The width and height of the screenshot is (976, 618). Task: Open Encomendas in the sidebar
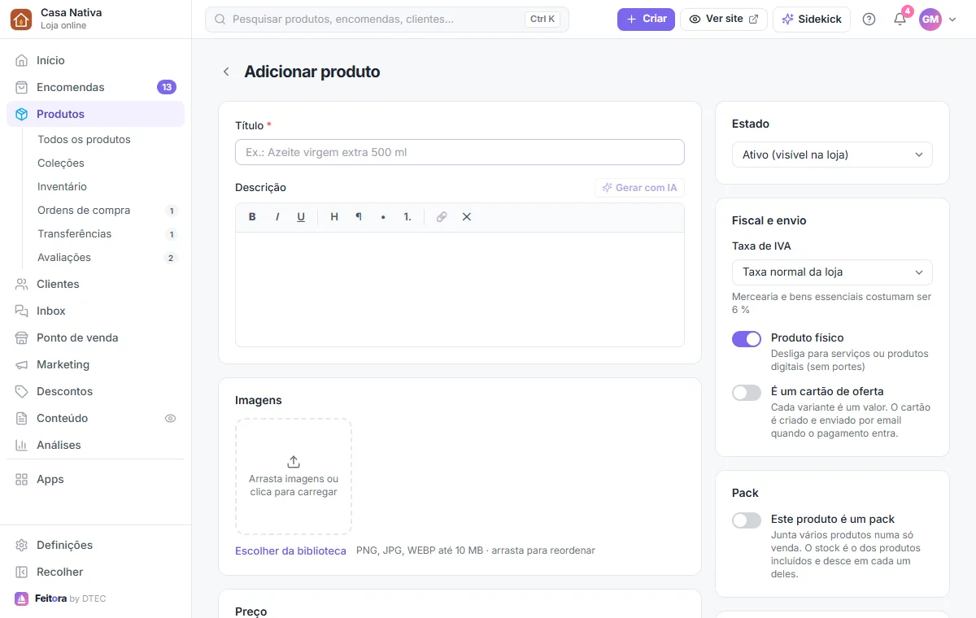(x=96, y=87)
